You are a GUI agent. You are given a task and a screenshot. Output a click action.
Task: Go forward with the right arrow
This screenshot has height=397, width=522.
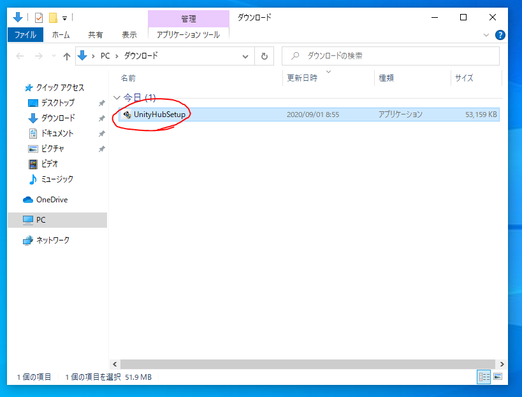39,56
